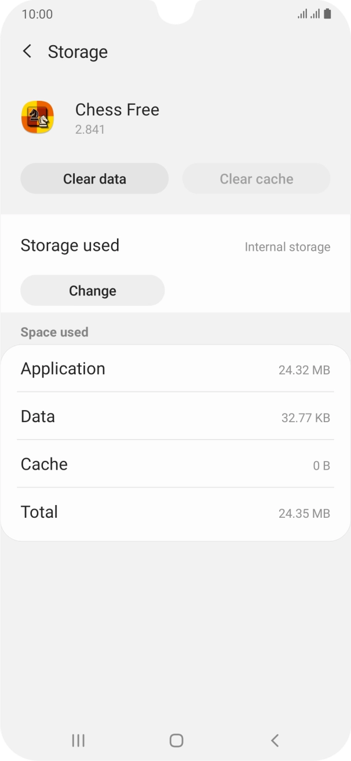Tap the Storage used heading
351x761 pixels.
click(x=70, y=245)
